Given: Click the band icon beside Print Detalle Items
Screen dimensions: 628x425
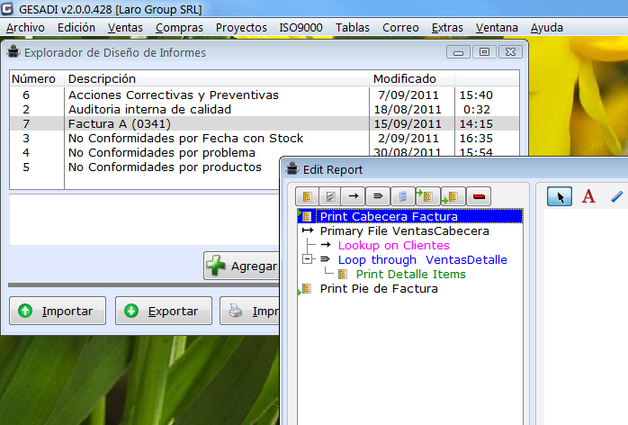Looking at the screenshot, I should 343,275.
